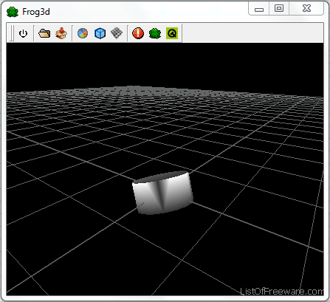
Task: Click the red exclamation mark icon
Action: pyautogui.click(x=138, y=33)
